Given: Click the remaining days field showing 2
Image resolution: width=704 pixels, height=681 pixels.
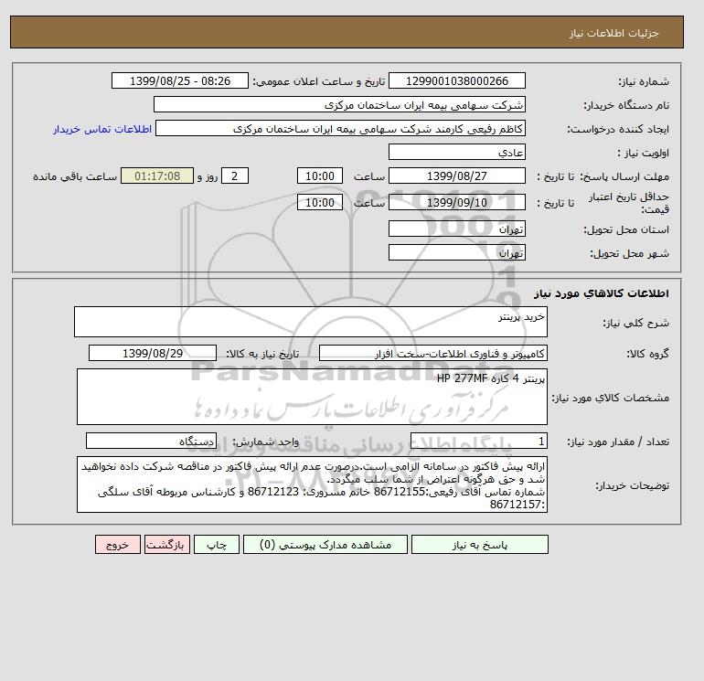Looking at the screenshot, I should [234, 176].
